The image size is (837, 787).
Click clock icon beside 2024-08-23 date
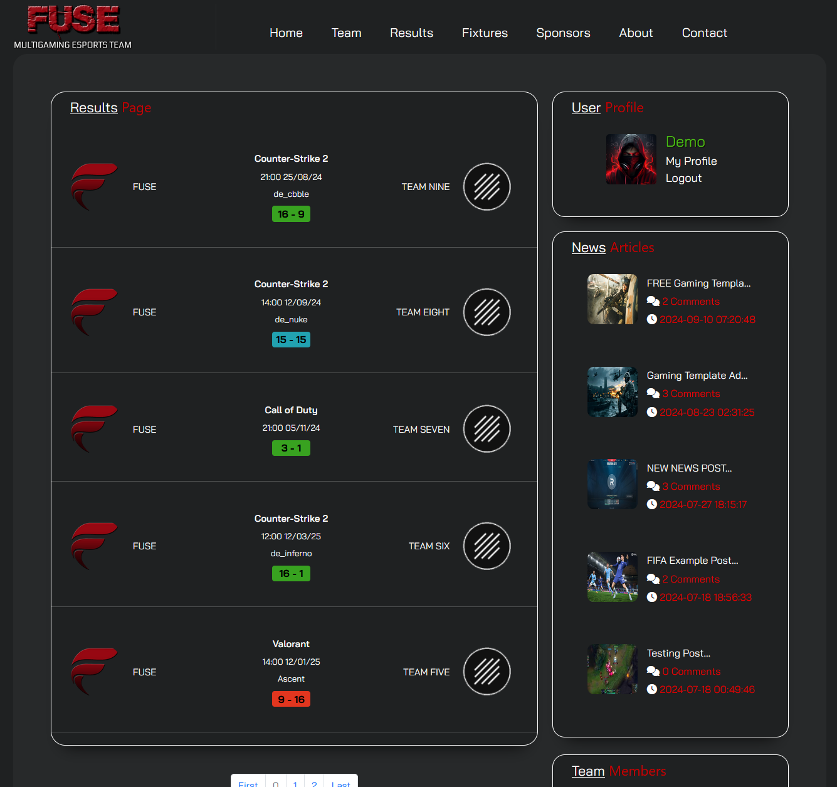click(652, 412)
